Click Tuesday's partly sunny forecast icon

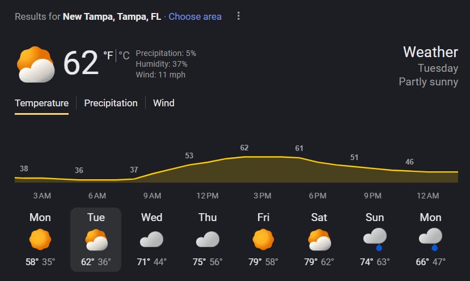coord(96,240)
